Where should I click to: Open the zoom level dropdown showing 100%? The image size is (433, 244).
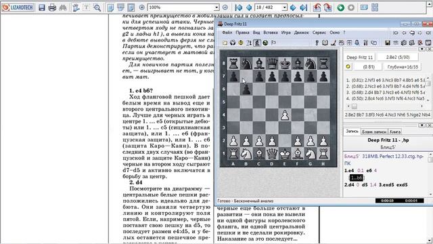pyautogui.click(x=216, y=7)
